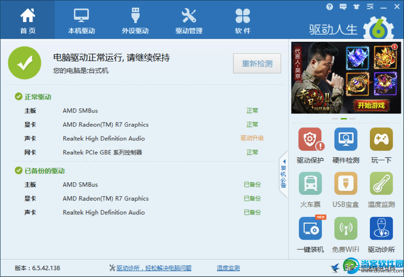The height and width of the screenshot is (277, 404).
Task: Click the wrench icon beside 驱动诊所 link
Action: click(x=112, y=268)
